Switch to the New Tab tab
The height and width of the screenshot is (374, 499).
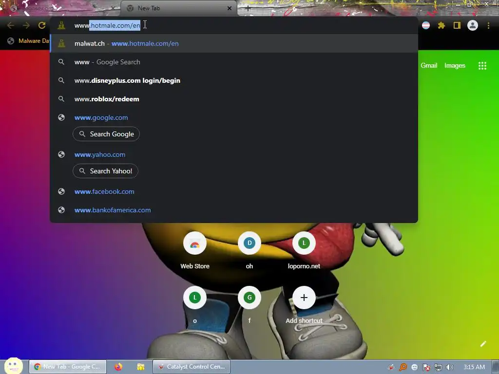(x=178, y=8)
